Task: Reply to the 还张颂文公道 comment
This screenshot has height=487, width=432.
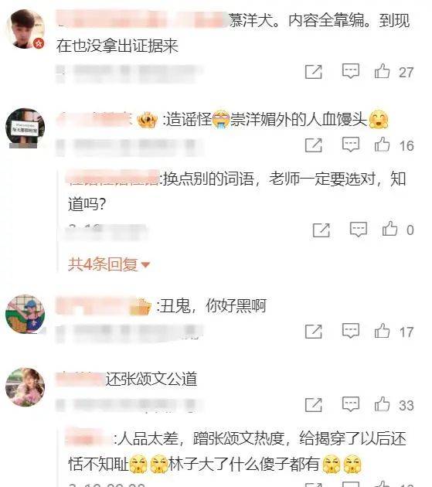Action: tap(351, 404)
